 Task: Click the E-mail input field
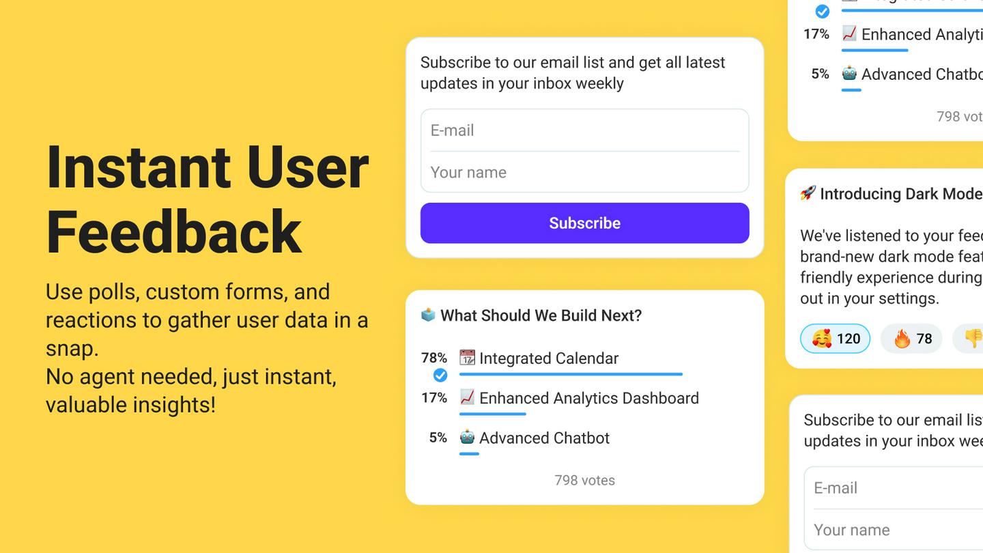pyautogui.click(x=584, y=130)
